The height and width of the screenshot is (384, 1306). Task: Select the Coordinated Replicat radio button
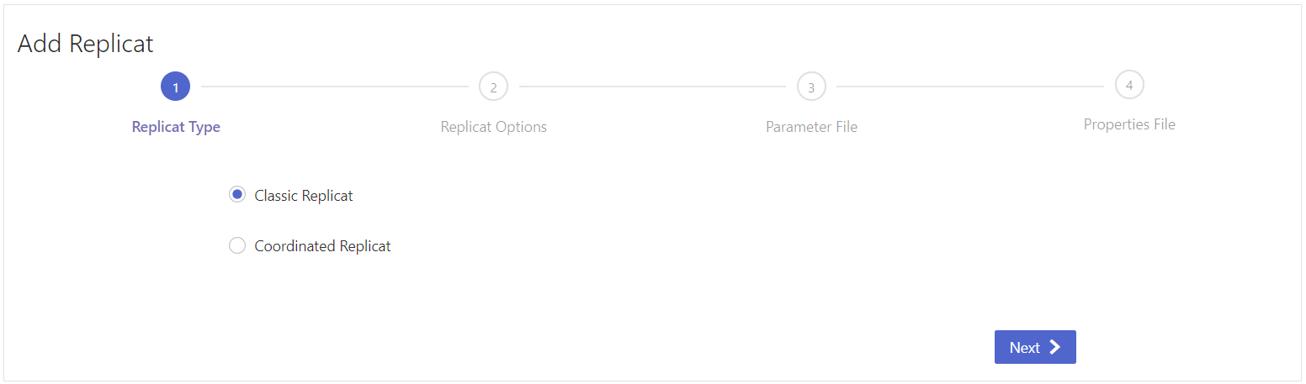[237, 246]
